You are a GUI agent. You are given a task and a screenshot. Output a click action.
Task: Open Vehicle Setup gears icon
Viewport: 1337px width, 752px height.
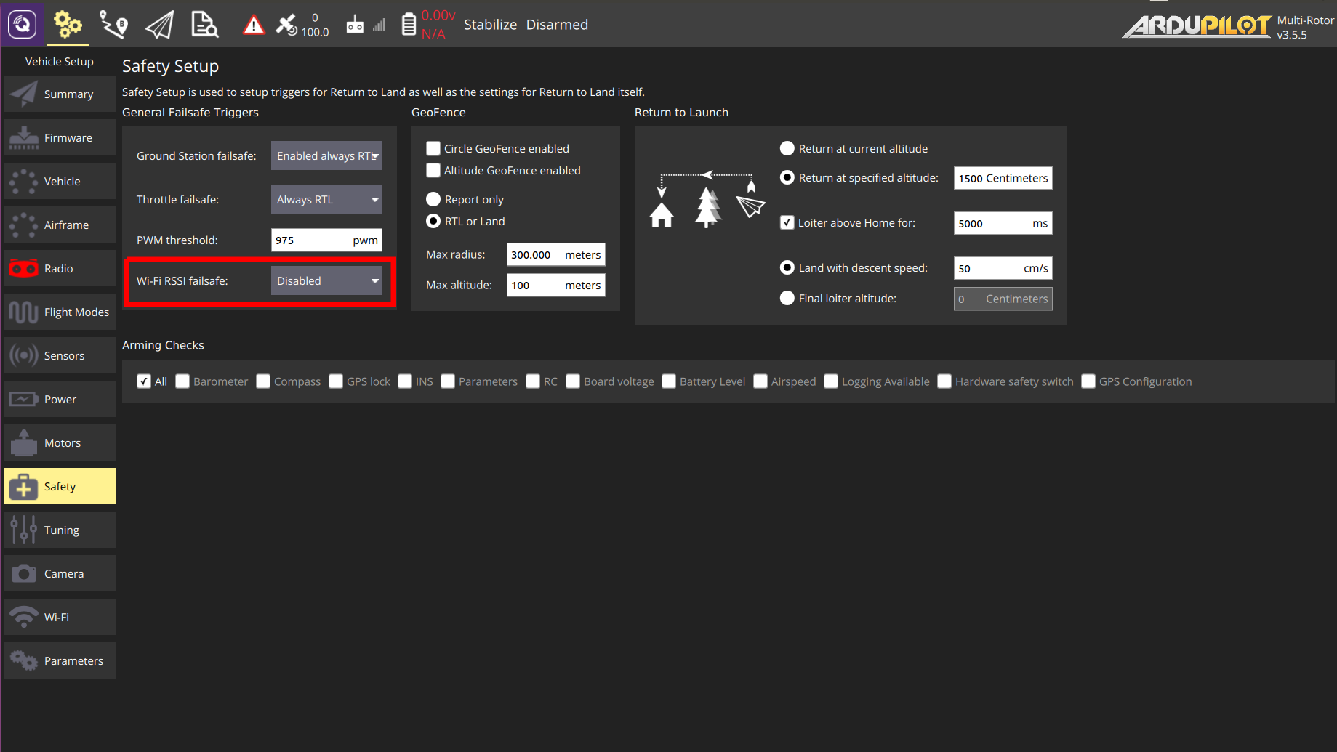point(68,24)
